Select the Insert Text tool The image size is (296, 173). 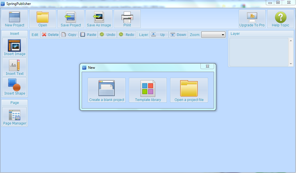click(x=15, y=67)
